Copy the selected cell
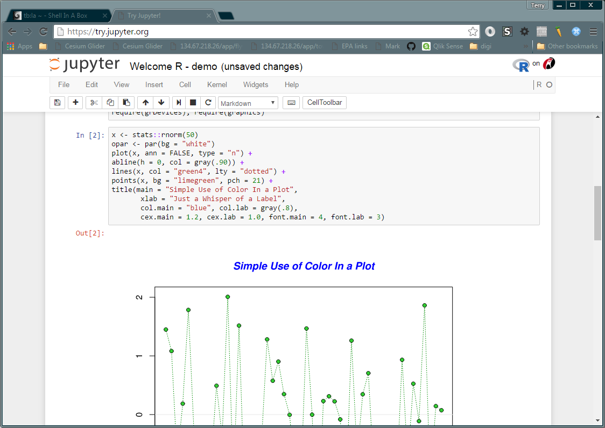This screenshot has width=605, height=428. [x=110, y=103]
